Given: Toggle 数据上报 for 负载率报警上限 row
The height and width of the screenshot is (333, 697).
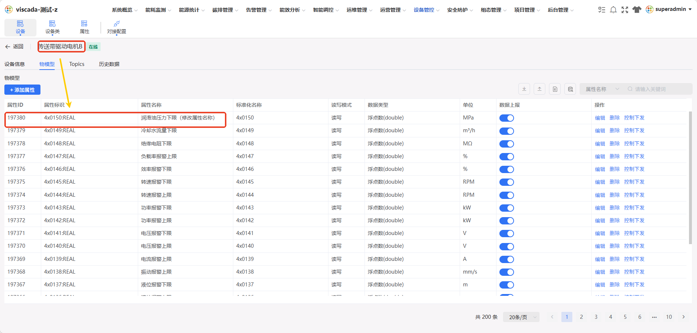Looking at the screenshot, I should 506,157.
